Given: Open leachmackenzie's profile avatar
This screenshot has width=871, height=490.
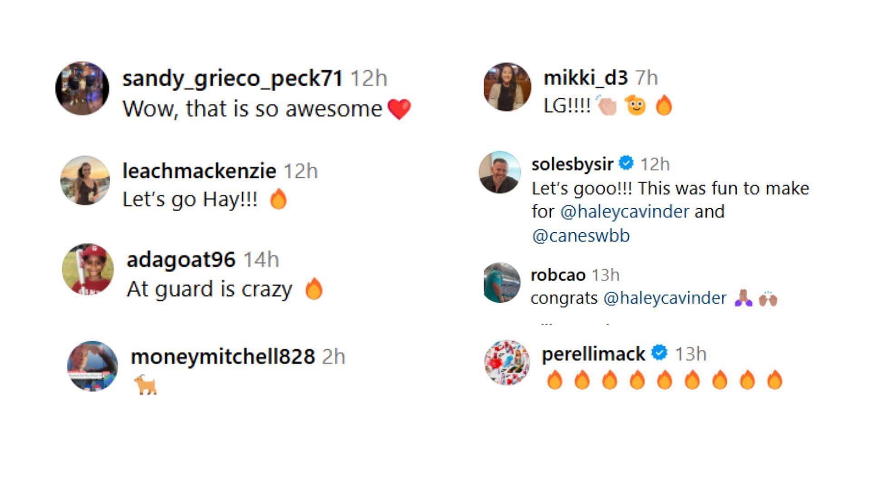Looking at the screenshot, I should click(x=85, y=181).
